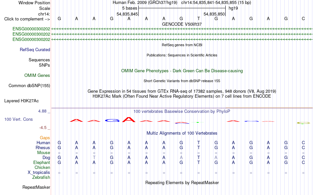The height and width of the screenshot is (195, 313).
Task: Click the Scale label on the left
Action: 44,8
